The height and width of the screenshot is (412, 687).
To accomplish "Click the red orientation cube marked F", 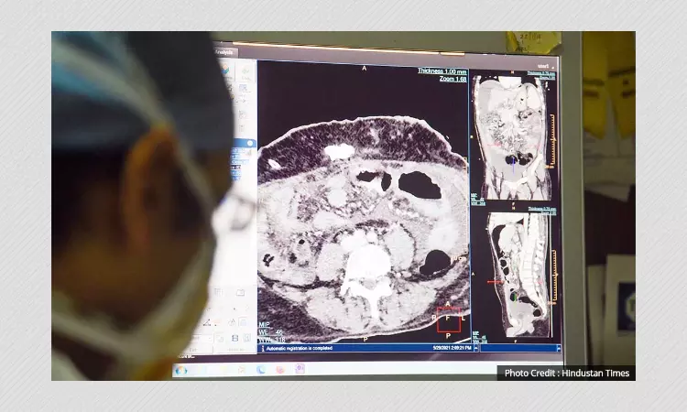I will (x=448, y=319).
